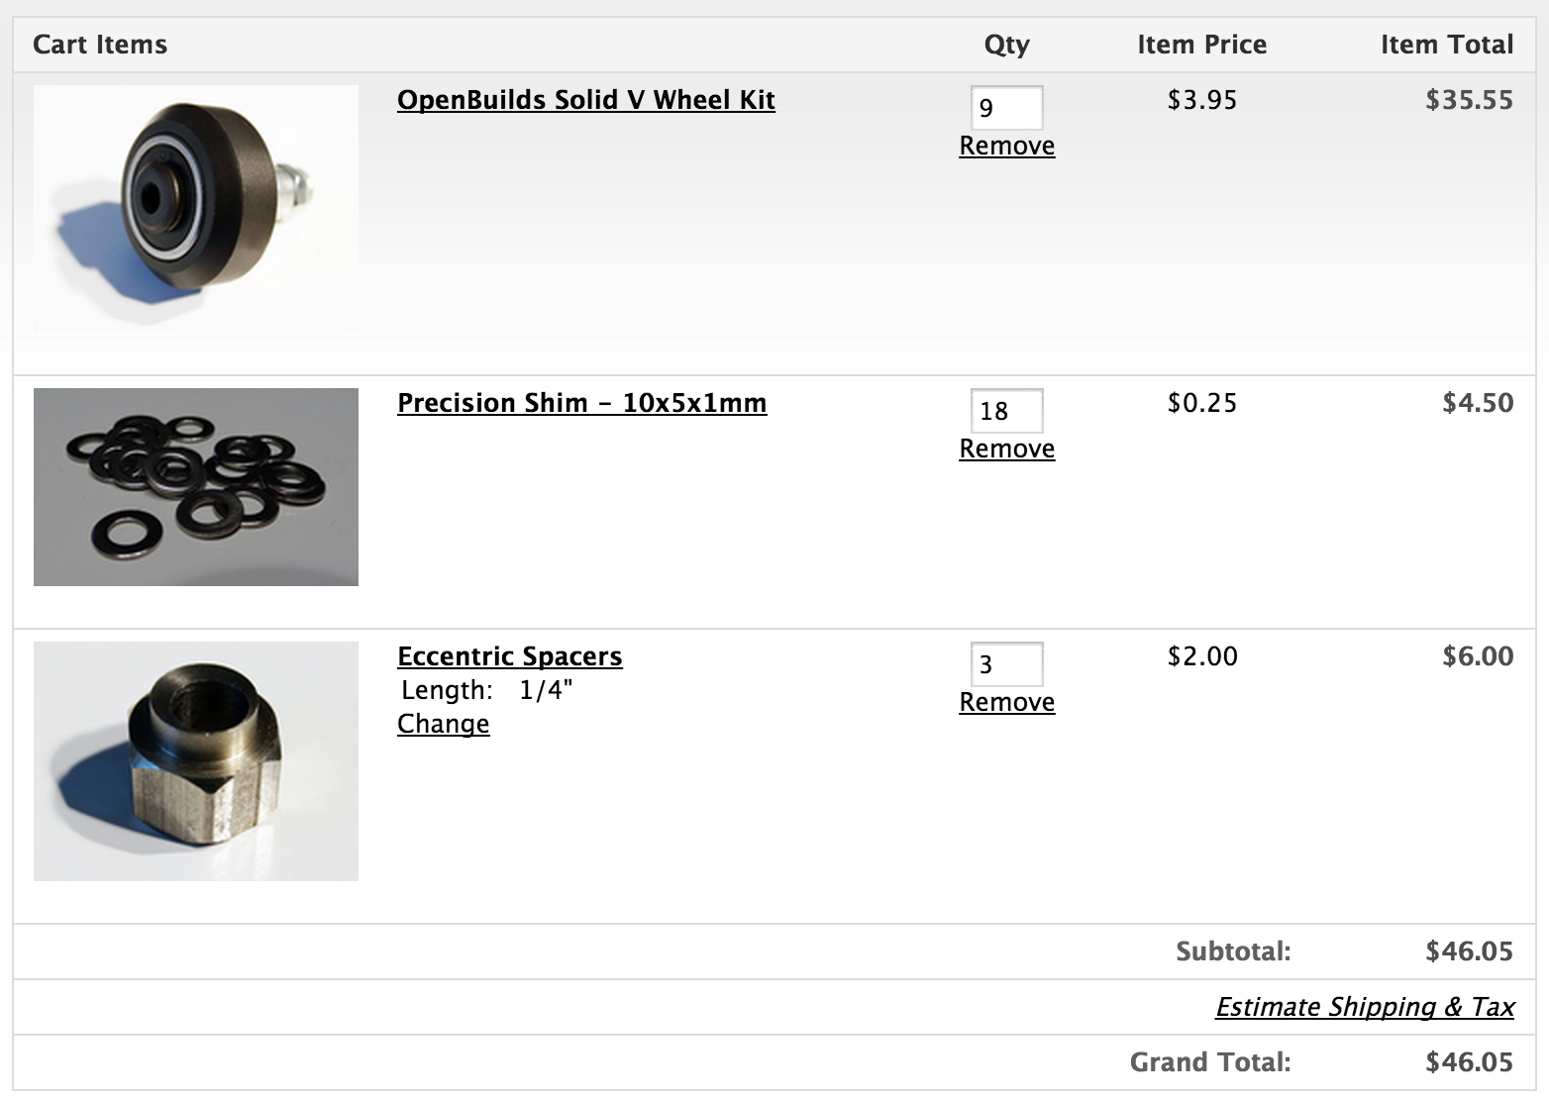The height and width of the screenshot is (1099, 1549).
Task: Click the Qty column header
Action: pos(1006,45)
